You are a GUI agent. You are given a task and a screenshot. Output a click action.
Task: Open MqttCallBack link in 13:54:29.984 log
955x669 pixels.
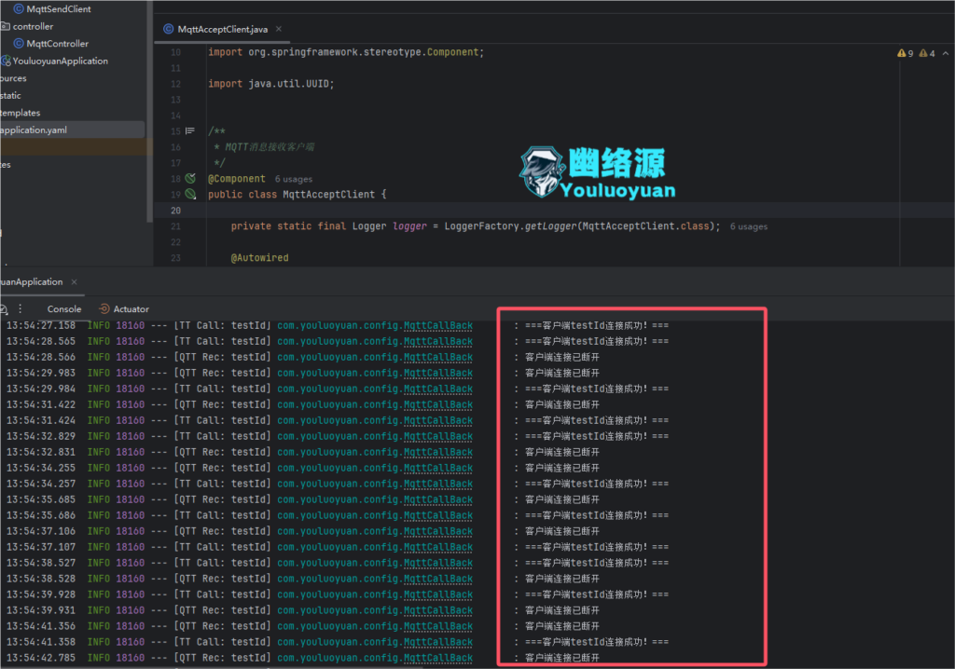438,389
